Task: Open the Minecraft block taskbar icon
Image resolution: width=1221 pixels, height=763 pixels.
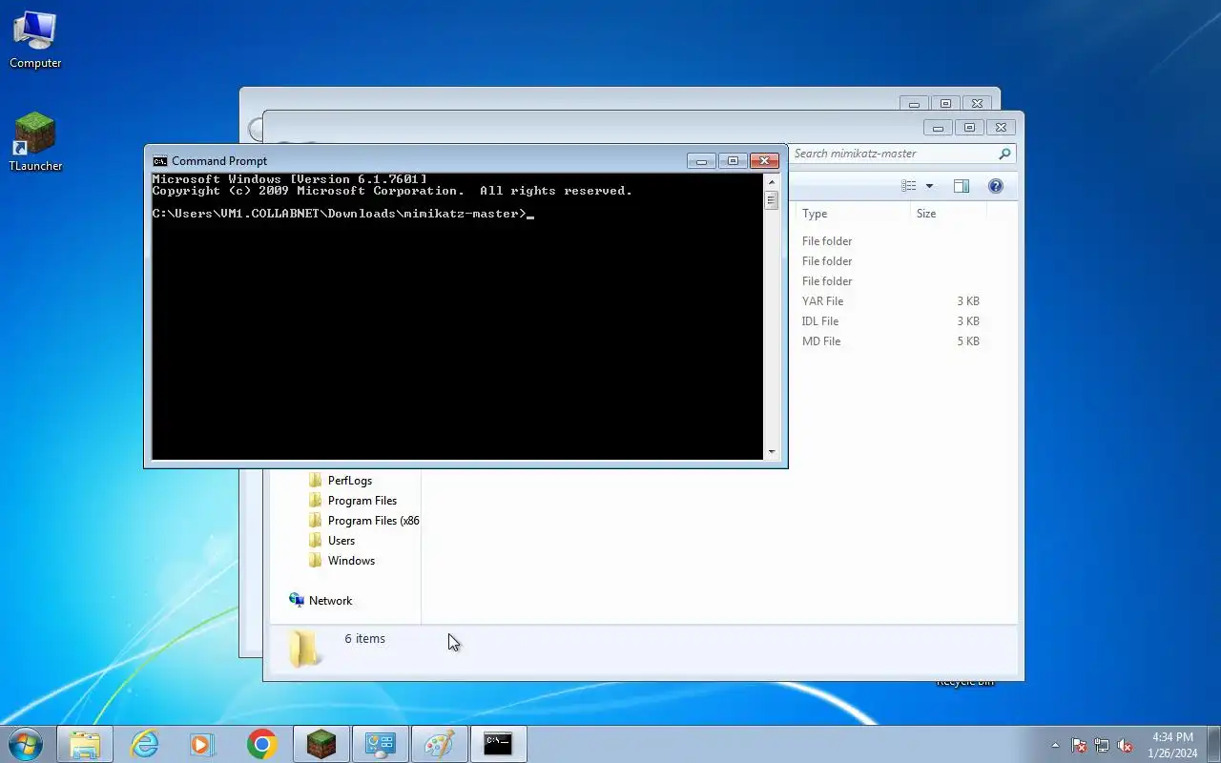Action: click(321, 744)
